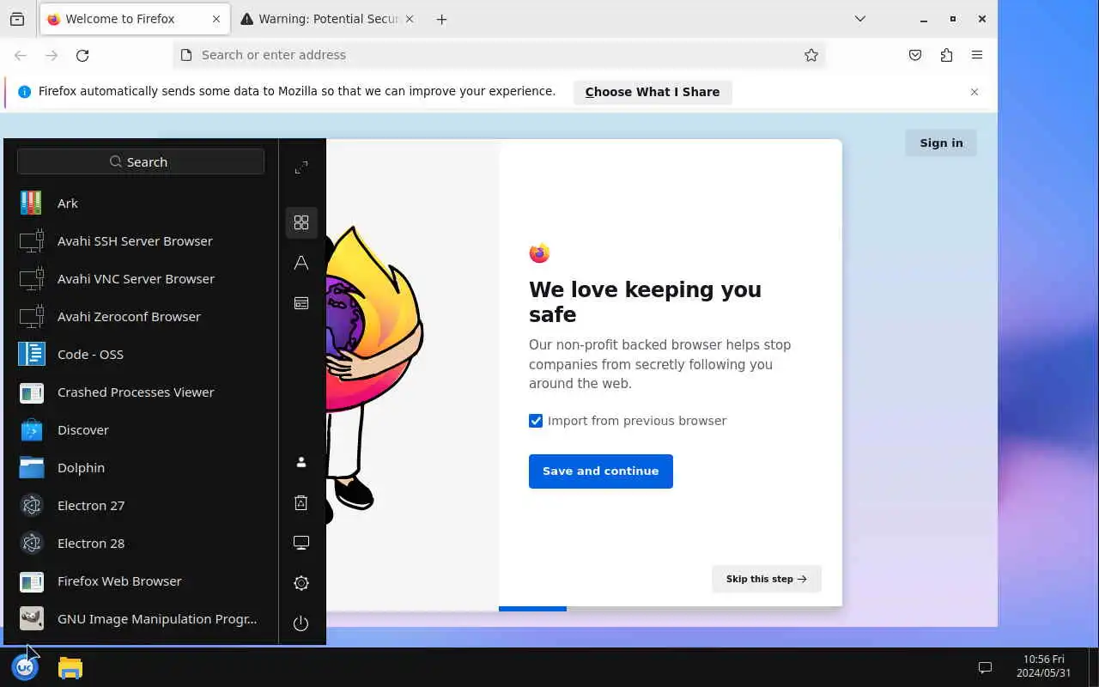Screen dimensions: 1099x687
Task: Launch Avahi SSH Server Browser
Action: click(x=141, y=241)
